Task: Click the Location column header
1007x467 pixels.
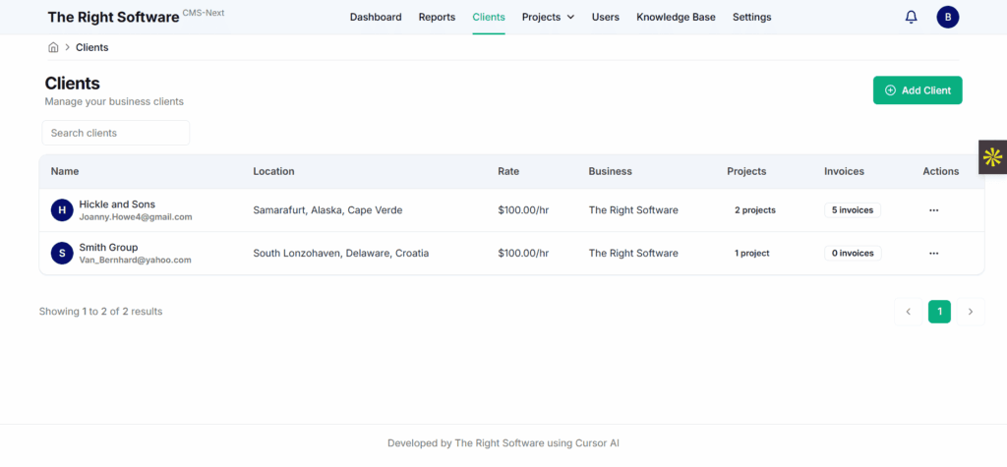Action: (273, 171)
